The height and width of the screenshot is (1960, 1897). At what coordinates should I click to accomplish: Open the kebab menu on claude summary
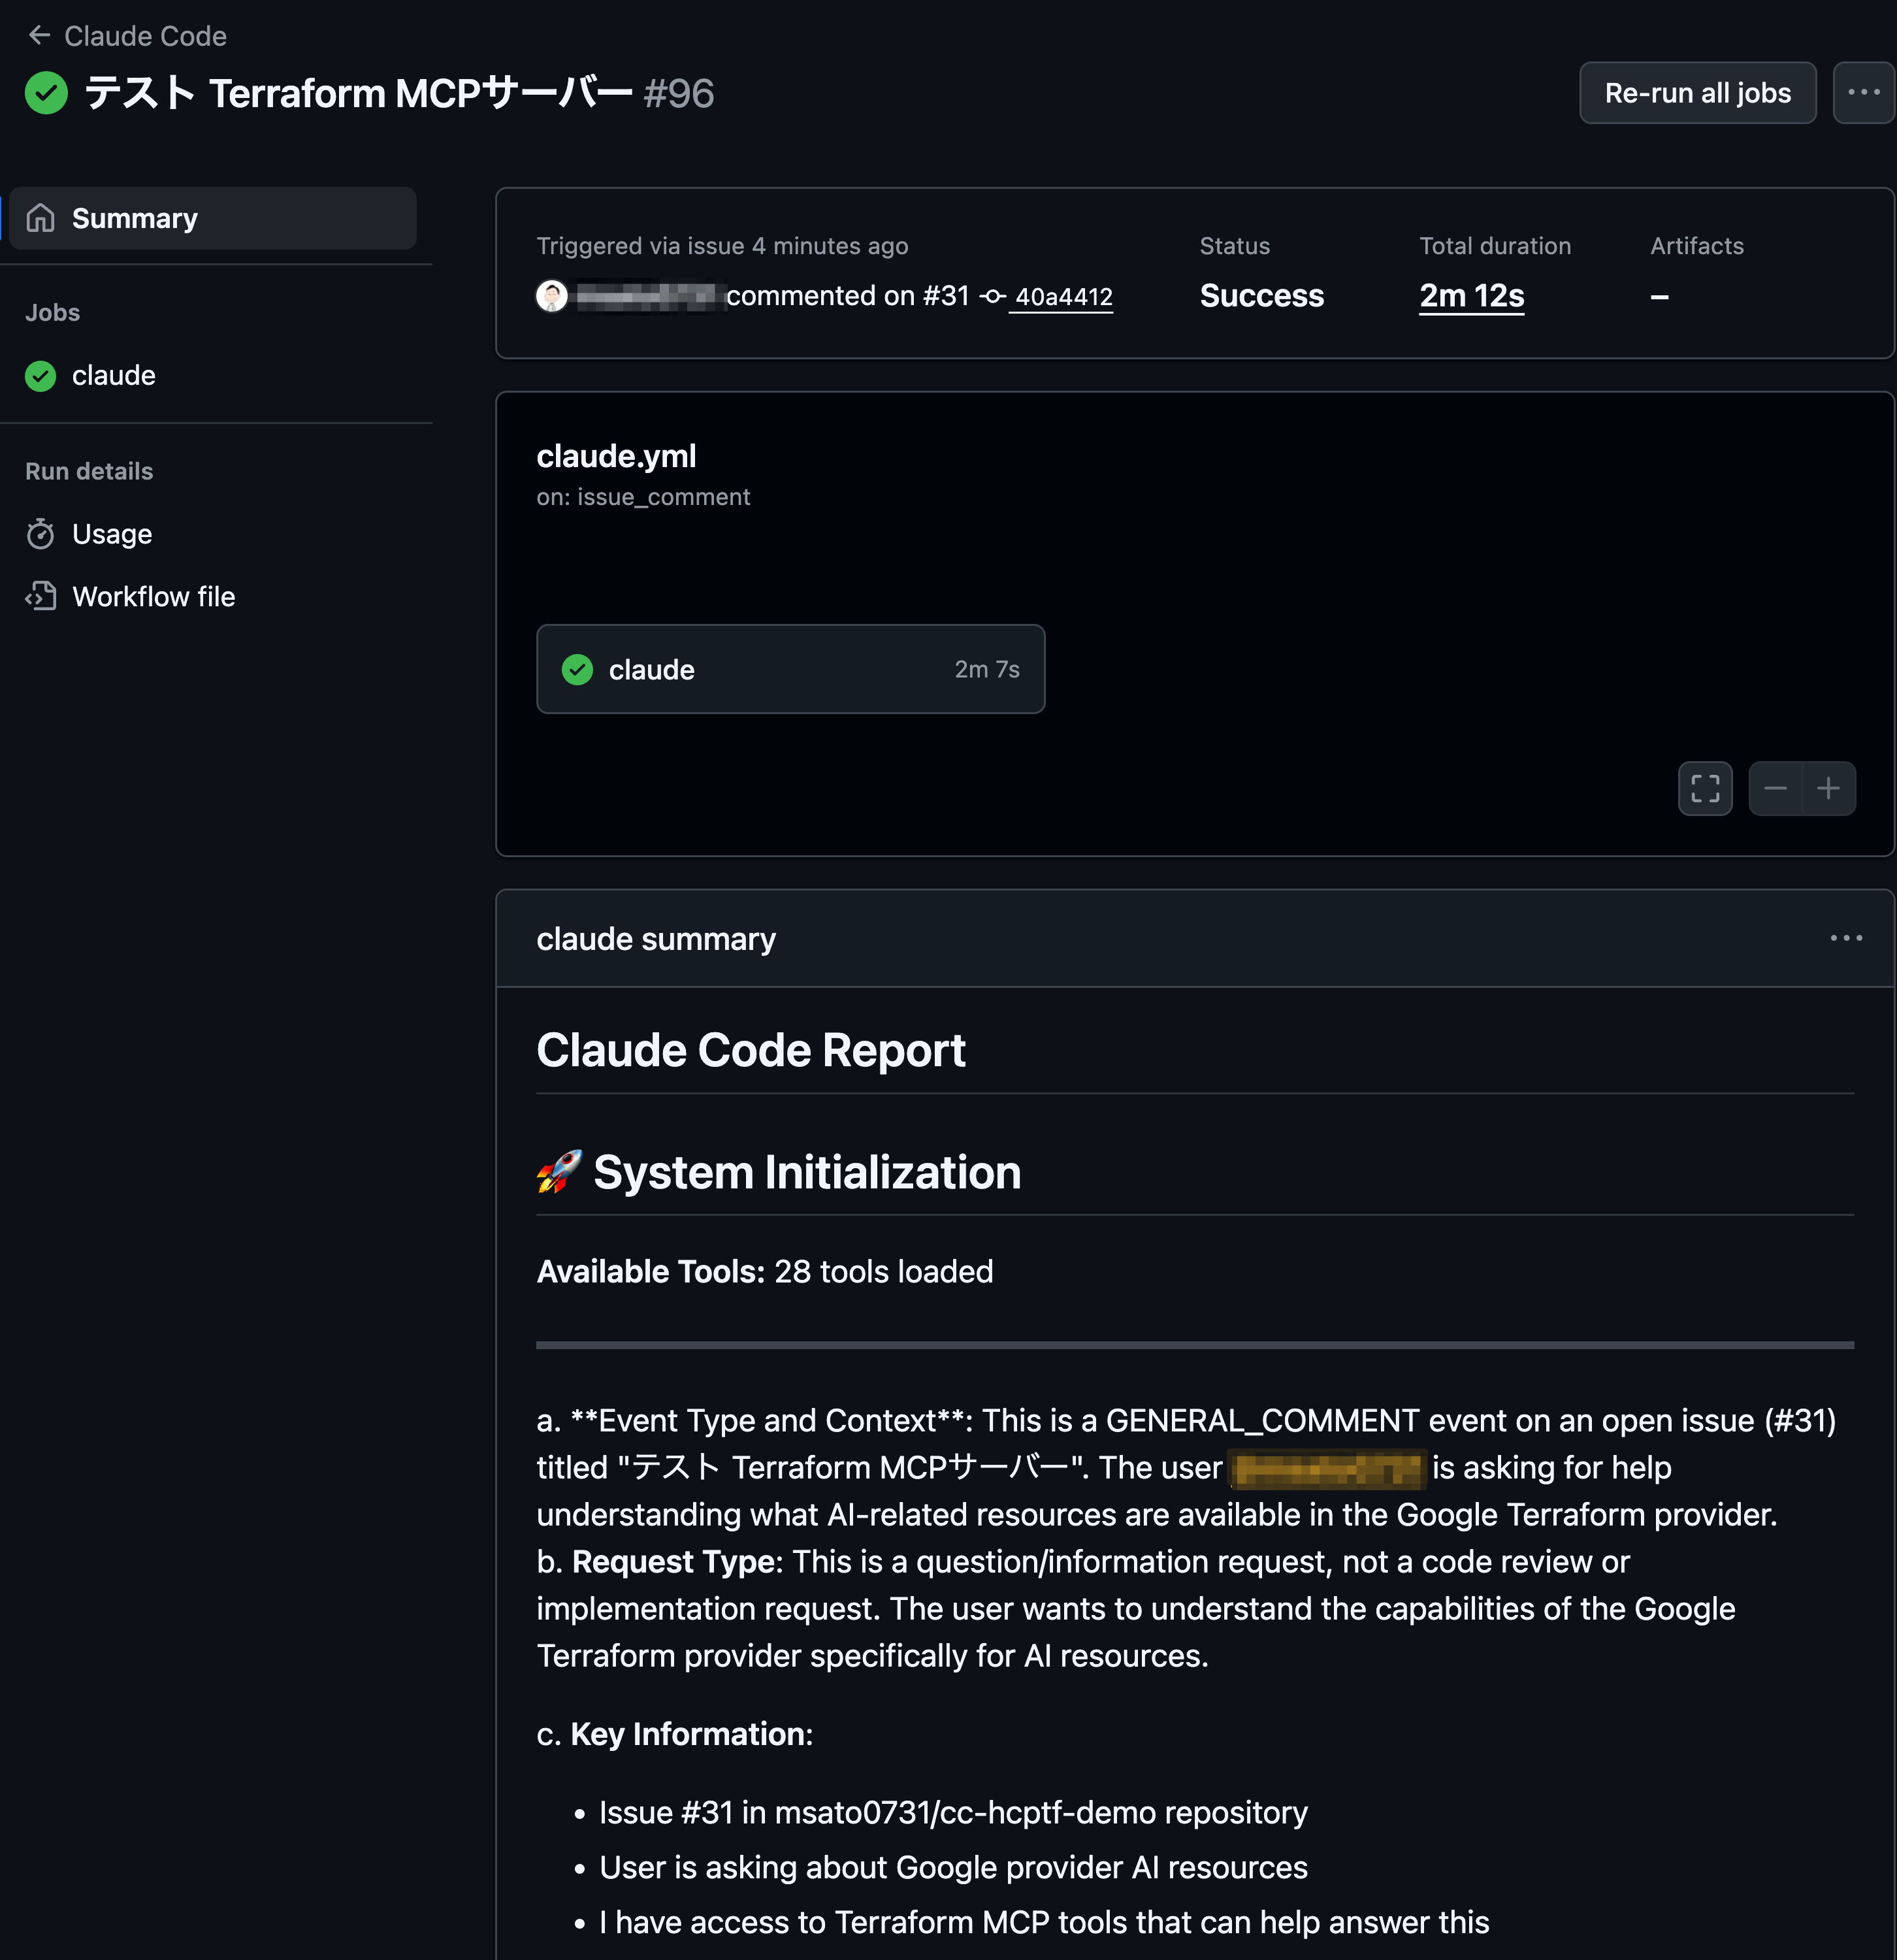point(1846,938)
